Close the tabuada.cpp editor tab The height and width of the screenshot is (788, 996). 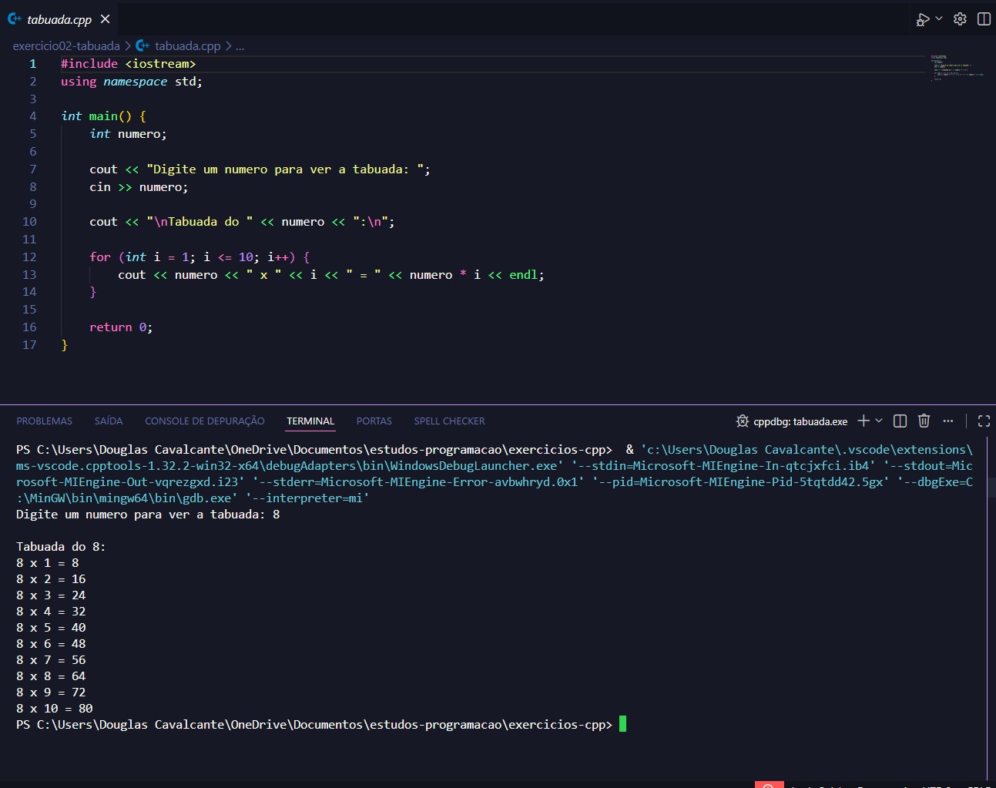pos(106,19)
